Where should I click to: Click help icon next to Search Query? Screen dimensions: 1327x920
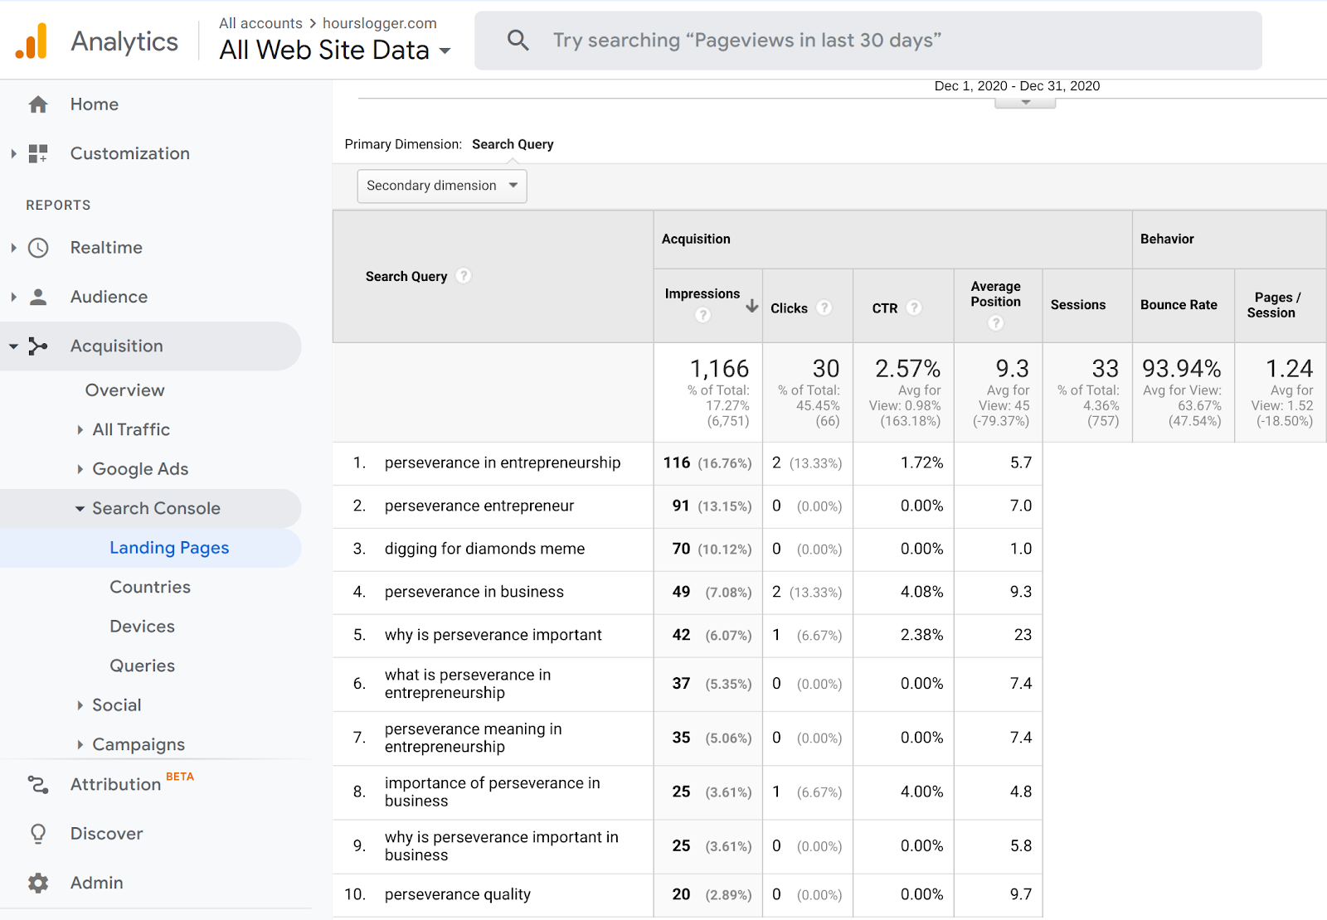pyautogui.click(x=464, y=276)
